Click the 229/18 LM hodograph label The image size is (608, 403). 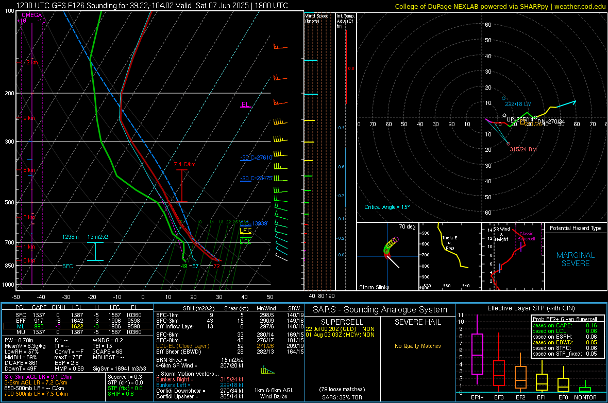(518, 104)
